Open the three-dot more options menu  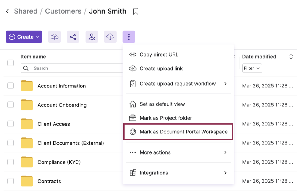129,36
